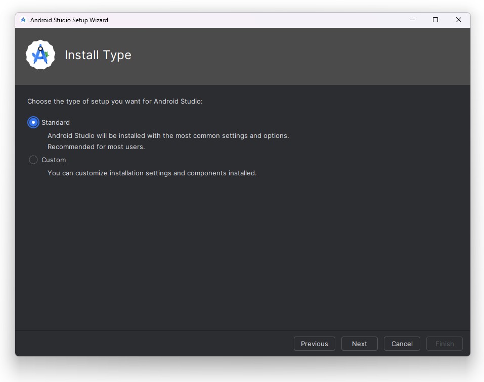Go back with the Previous button
484x382 pixels.
(314, 344)
